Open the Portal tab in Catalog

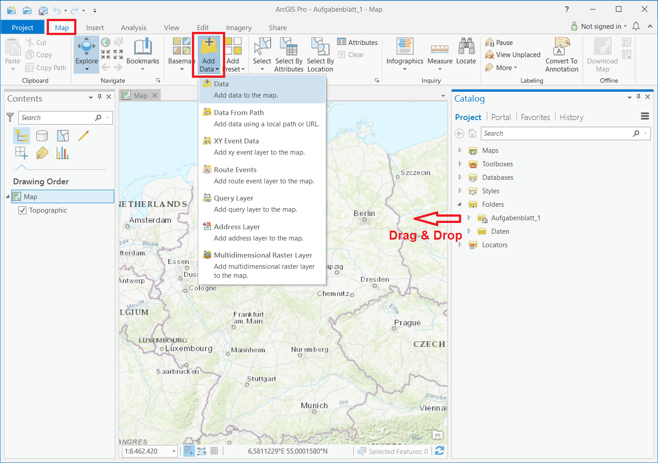[501, 117]
